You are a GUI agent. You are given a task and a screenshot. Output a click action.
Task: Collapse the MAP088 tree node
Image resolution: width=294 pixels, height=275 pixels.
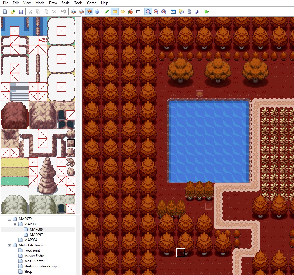pos(15,224)
